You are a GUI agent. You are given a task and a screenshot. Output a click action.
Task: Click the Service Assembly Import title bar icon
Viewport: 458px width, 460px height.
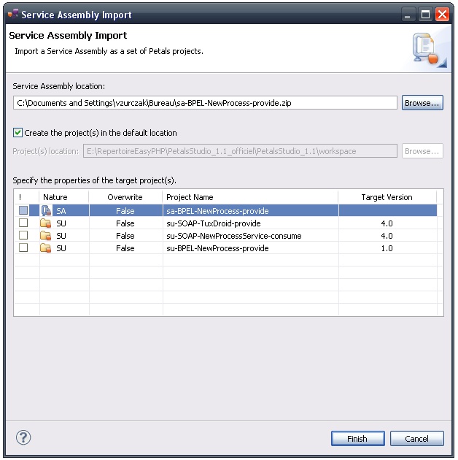click(x=12, y=13)
